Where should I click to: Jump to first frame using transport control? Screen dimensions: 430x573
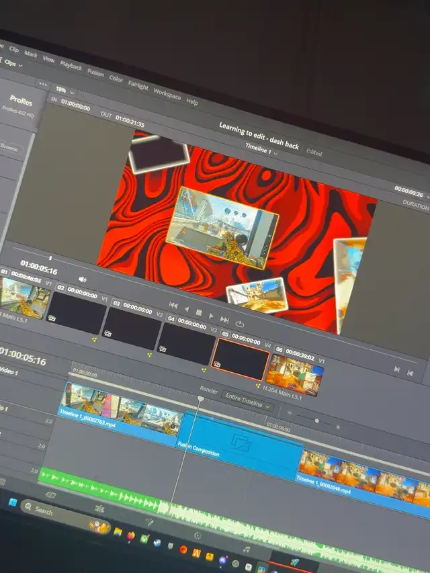click(x=173, y=306)
